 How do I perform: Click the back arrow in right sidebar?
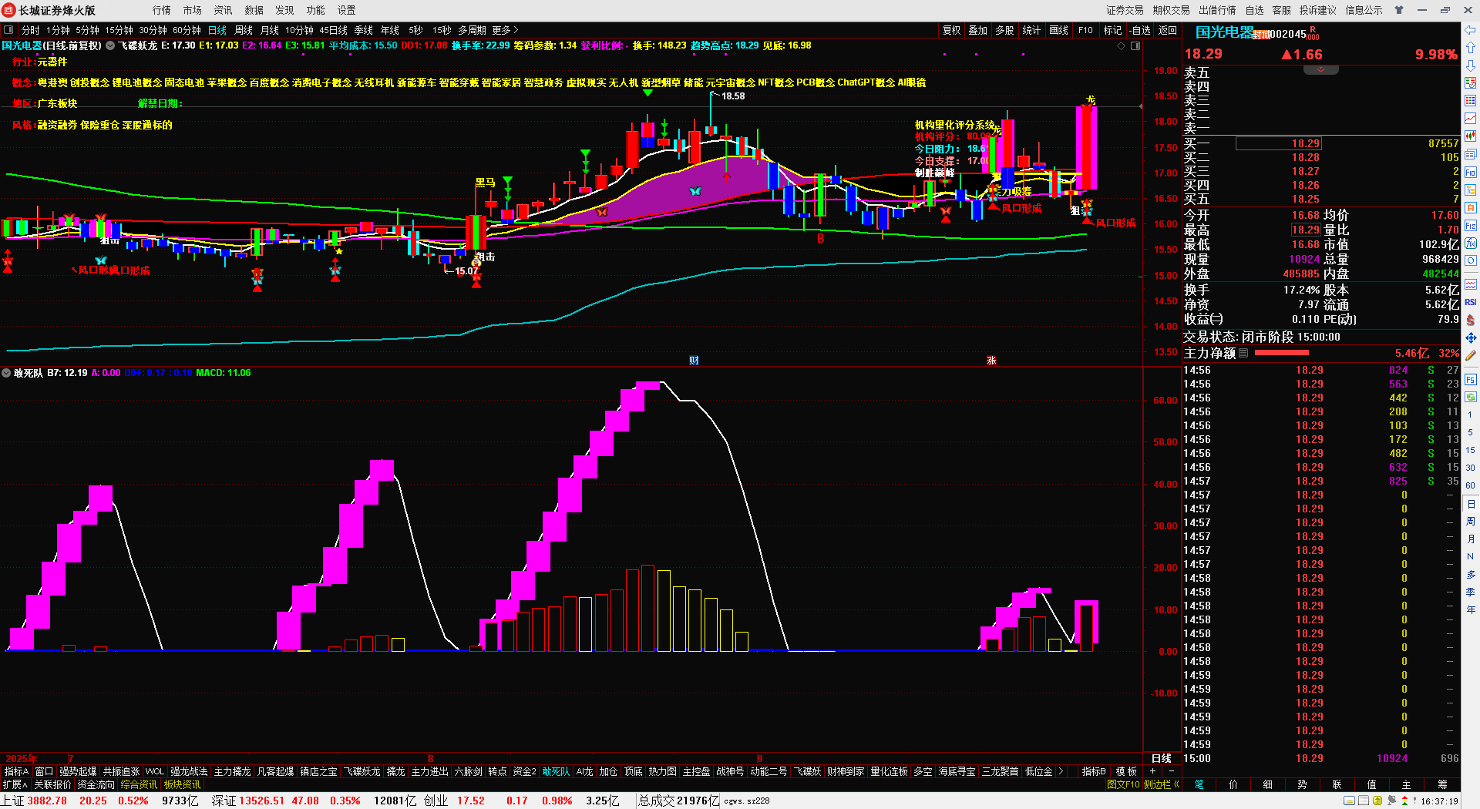tap(1471, 31)
